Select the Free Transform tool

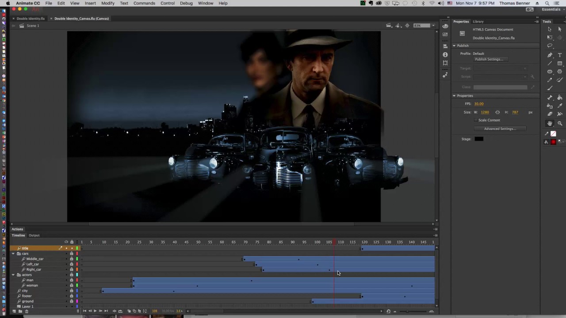click(550, 38)
